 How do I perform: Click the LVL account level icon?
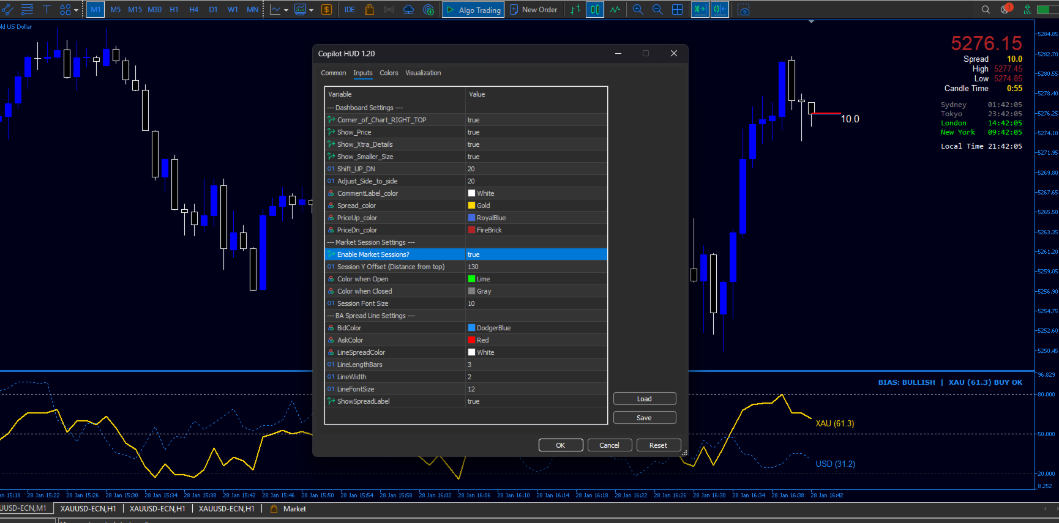1027,10
